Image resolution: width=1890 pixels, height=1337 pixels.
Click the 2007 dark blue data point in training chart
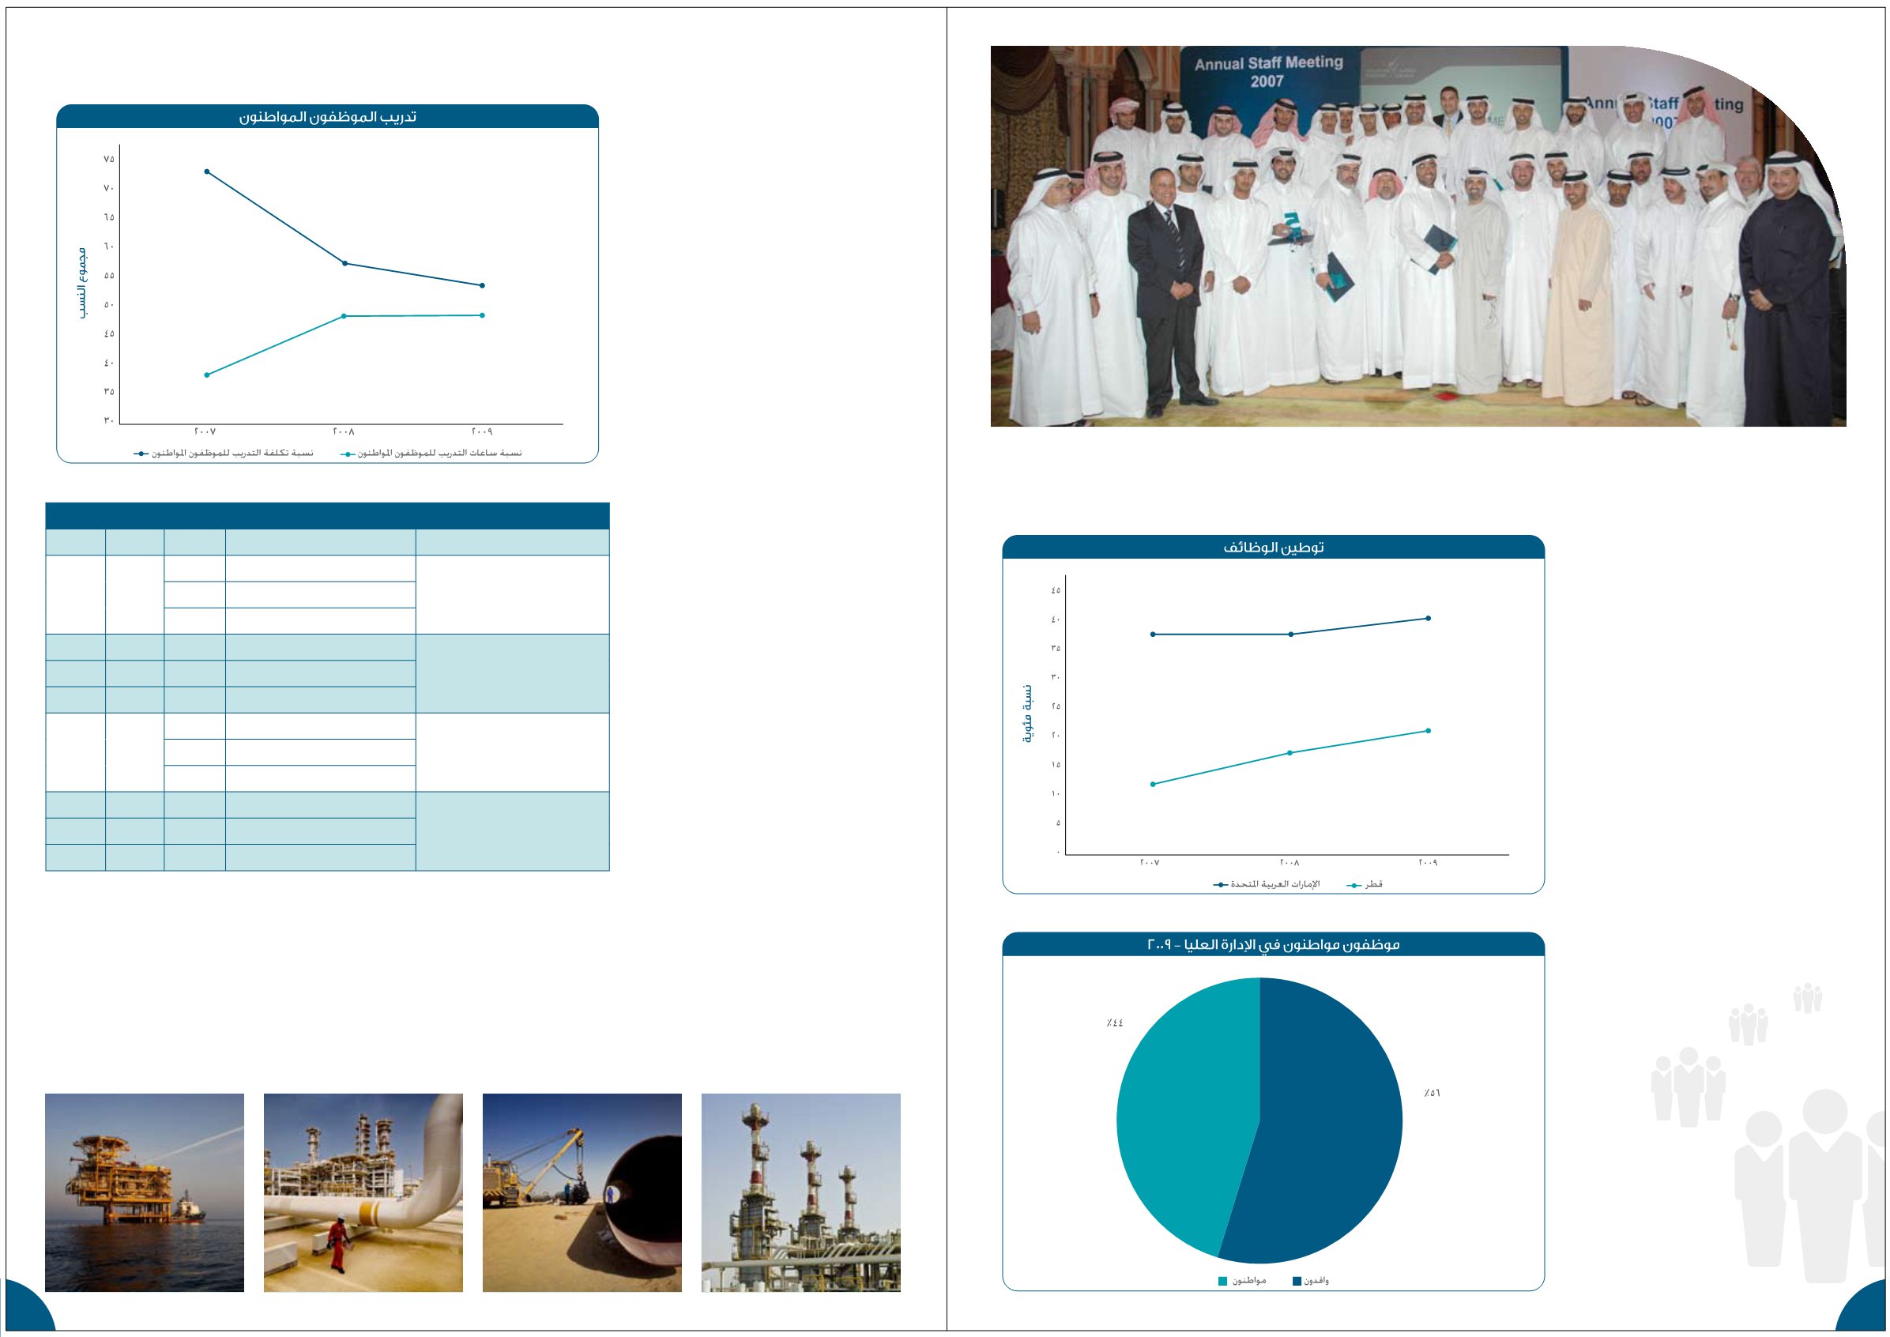206,172
